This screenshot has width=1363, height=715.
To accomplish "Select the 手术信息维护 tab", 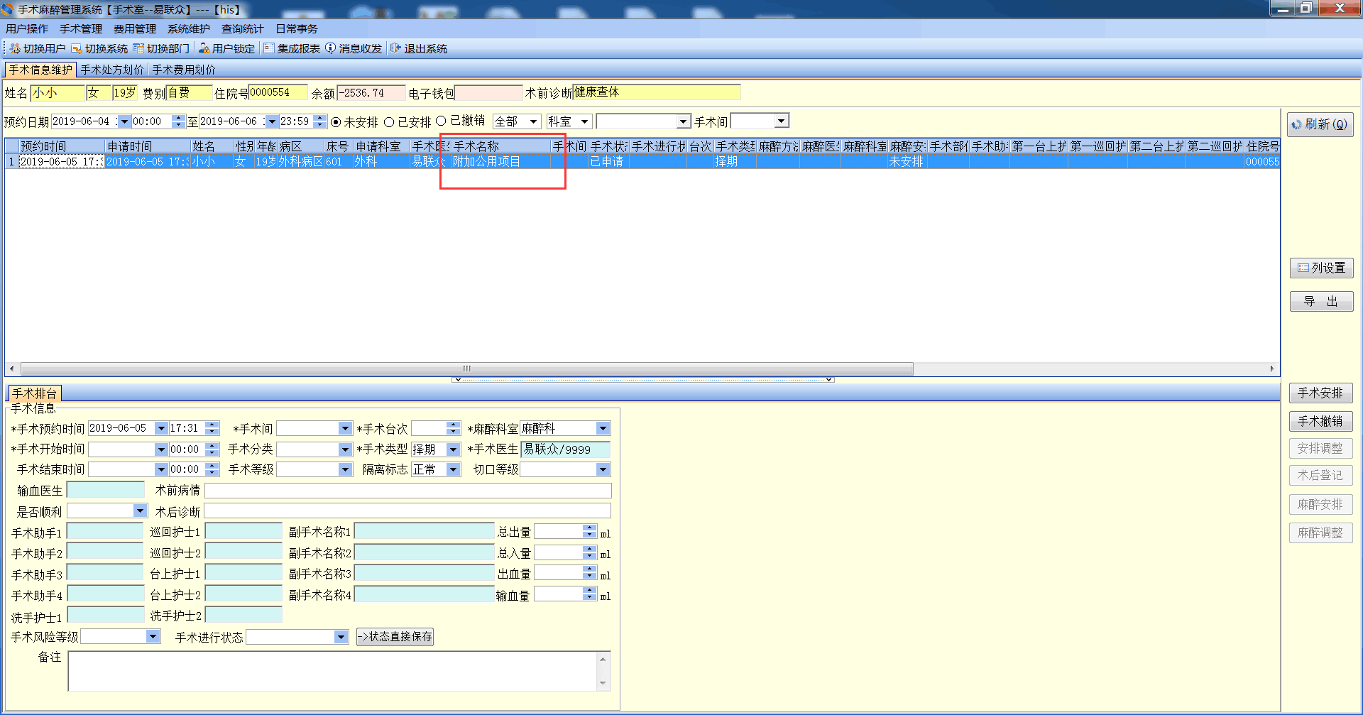I will point(40,70).
